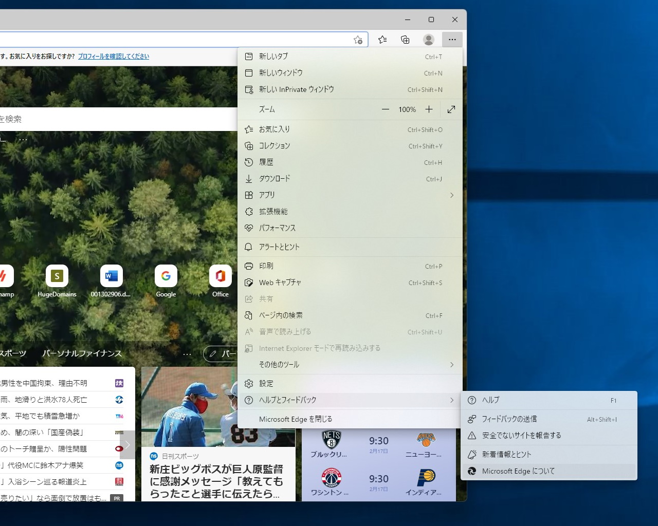Screen dimensions: 658x526
Task: Open the HugeDomains desktop shortcut
Action: (x=57, y=276)
